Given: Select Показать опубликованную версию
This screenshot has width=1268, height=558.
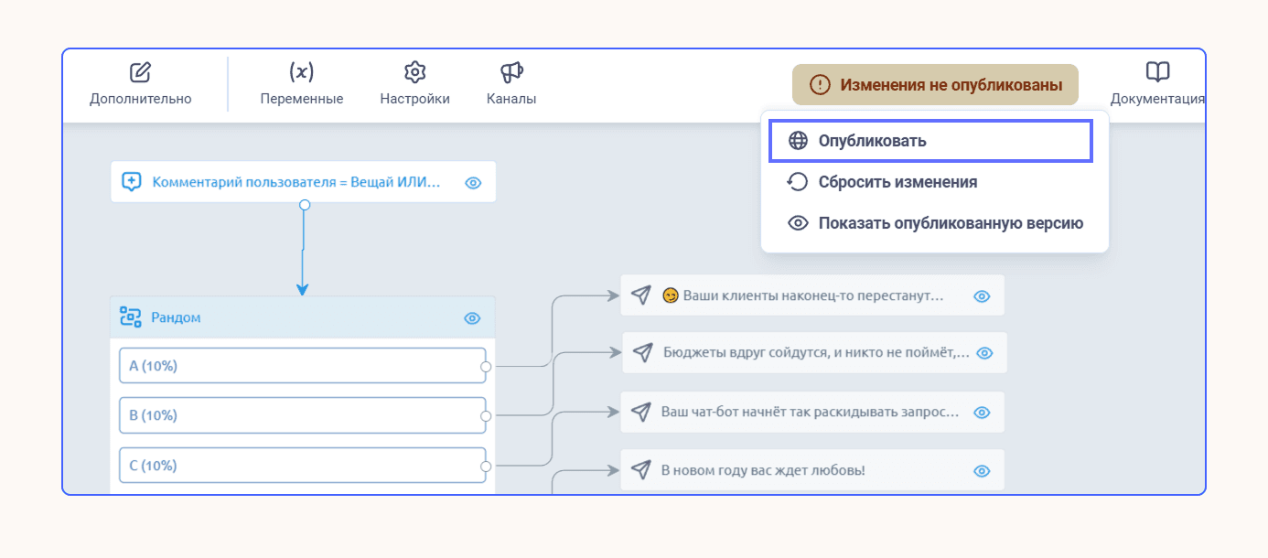Looking at the screenshot, I should 934,223.
